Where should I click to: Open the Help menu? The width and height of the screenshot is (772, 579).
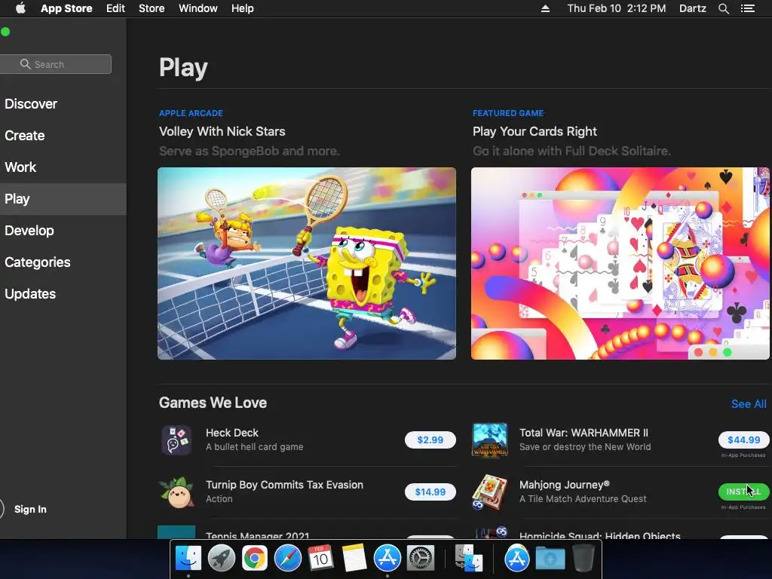(243, 8)
